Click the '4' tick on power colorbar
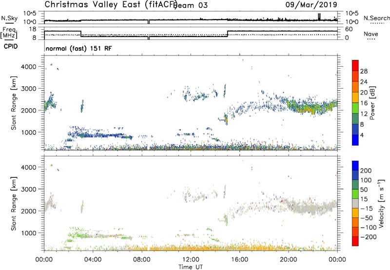Viewport: 390px width, 270px height. [362, 135]
